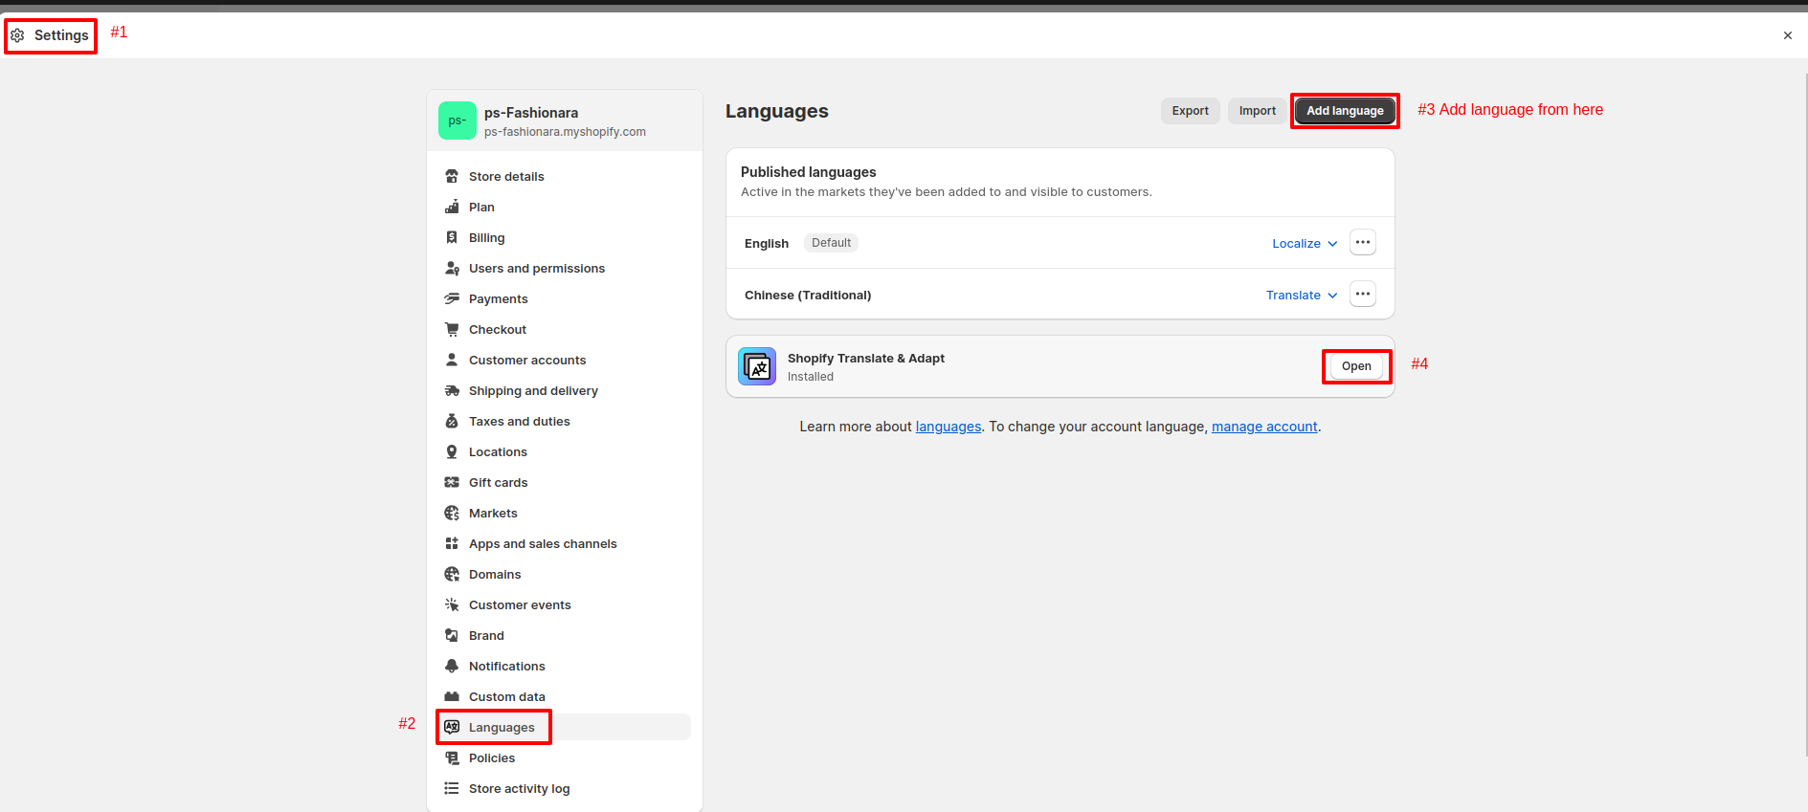Click the Languages page title
Image resolution: width=1808 pixels, height=812 pixels.
pyautogui.click(x=777, y=111)
